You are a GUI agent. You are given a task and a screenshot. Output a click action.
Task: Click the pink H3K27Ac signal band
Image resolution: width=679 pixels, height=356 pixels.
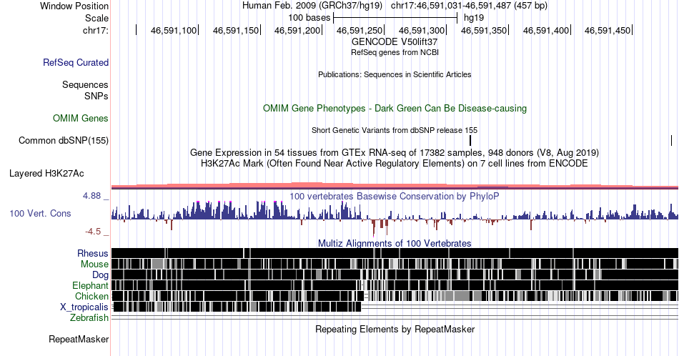[x=395, y=185]
